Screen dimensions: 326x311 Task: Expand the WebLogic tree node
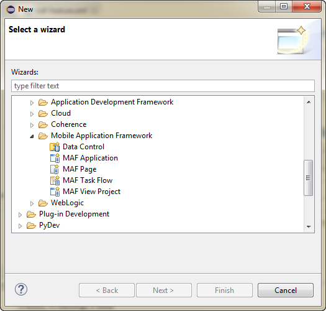tap(32, 203)
